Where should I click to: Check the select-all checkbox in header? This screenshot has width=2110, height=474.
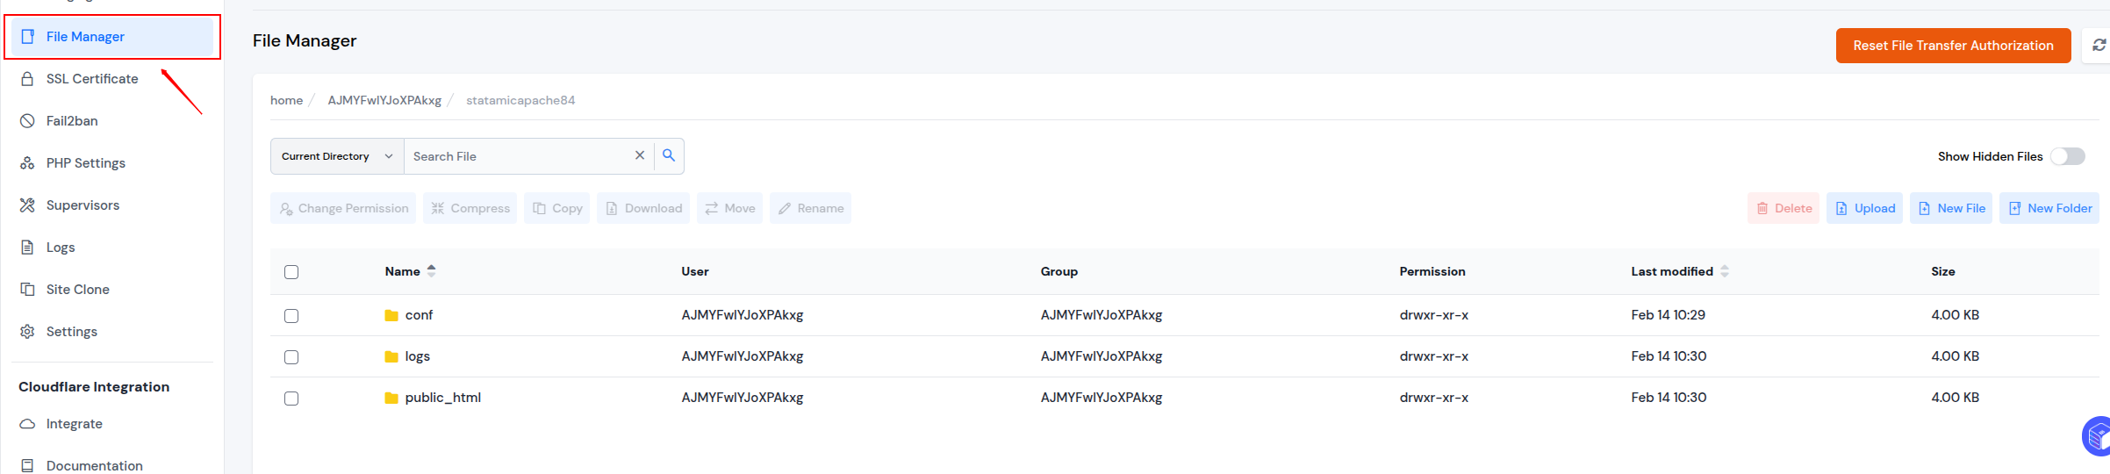point(291,272)
